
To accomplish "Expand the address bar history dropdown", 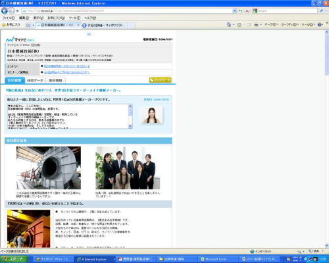I will point(234,11).
